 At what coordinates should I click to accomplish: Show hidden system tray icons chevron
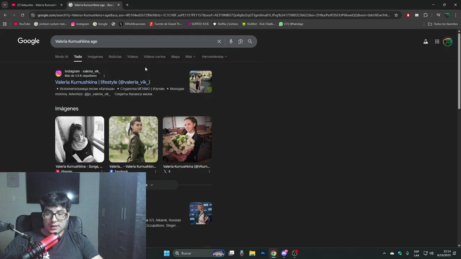point(384,253)
